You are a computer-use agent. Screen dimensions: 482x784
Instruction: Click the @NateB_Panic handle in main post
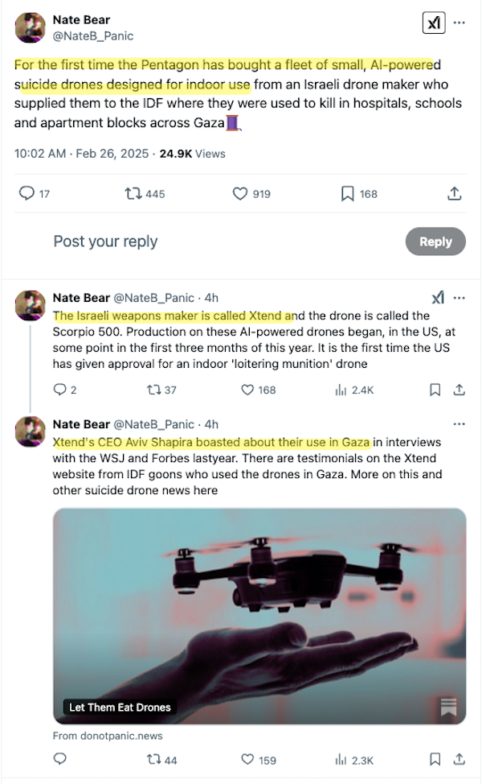click(93, 36)
